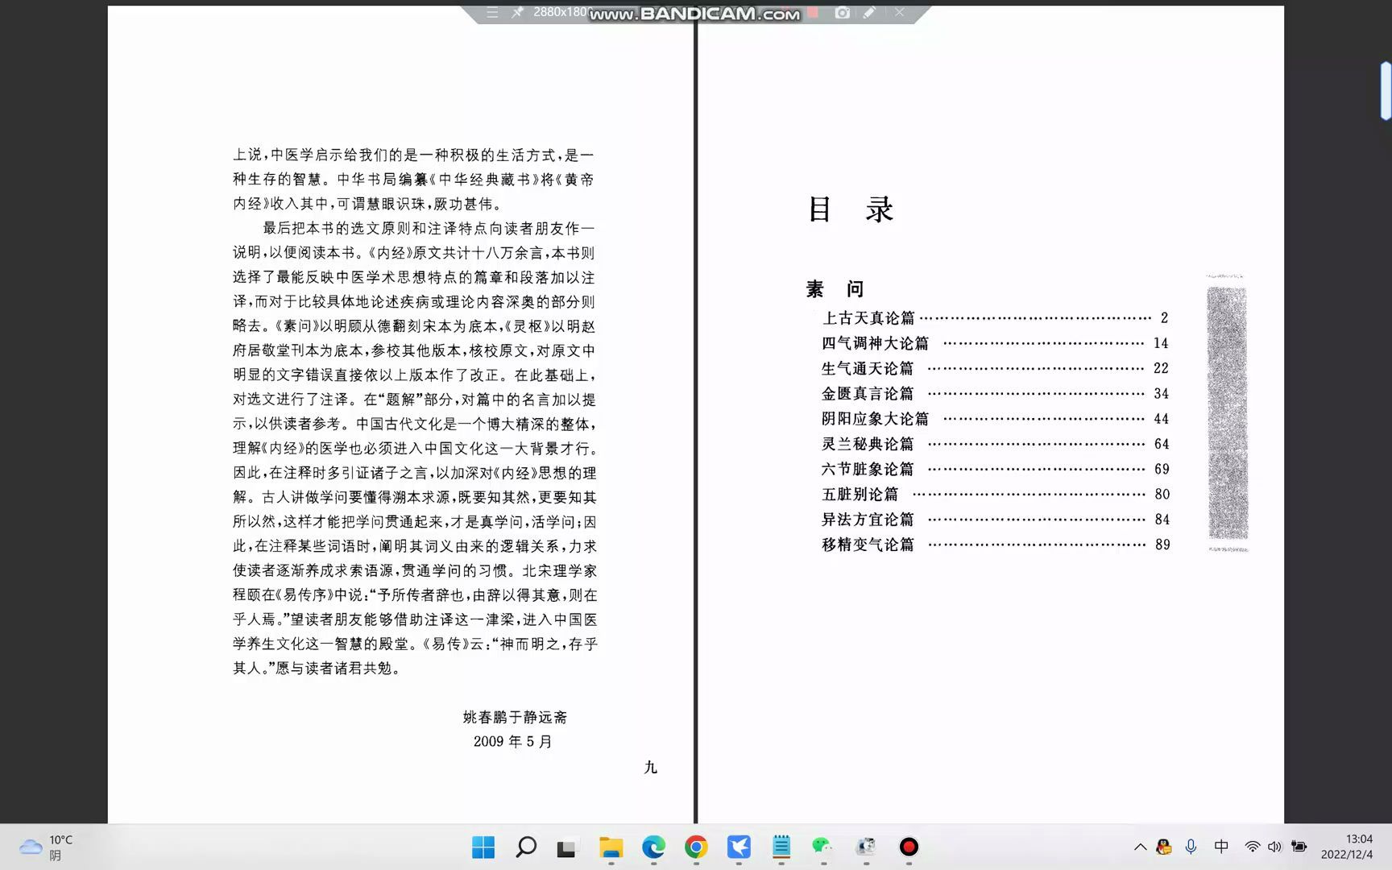Click the 素问 section heading
The height and width of the screenshot is (870, 1392).
(835, 288)
